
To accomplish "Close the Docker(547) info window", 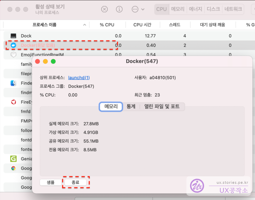I will coord(38,61).
